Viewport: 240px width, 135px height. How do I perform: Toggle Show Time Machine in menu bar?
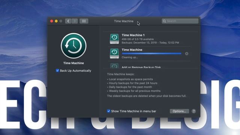click(108, 111)
